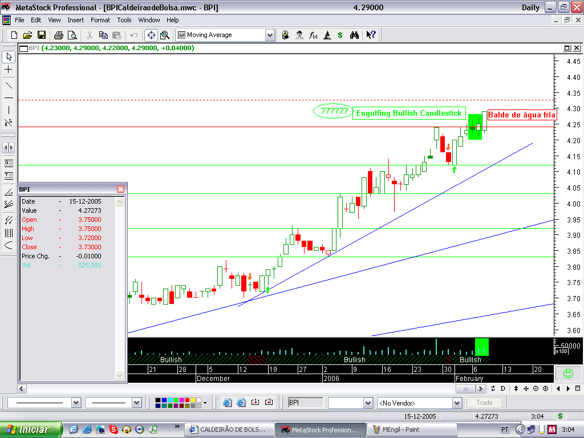Select the zoomed text list tool

pyautogui.click(x=9, y=164)
